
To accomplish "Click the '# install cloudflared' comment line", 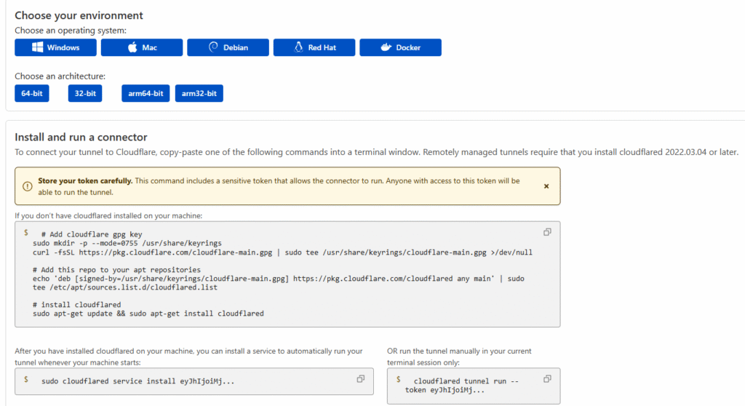I will 77,305.
